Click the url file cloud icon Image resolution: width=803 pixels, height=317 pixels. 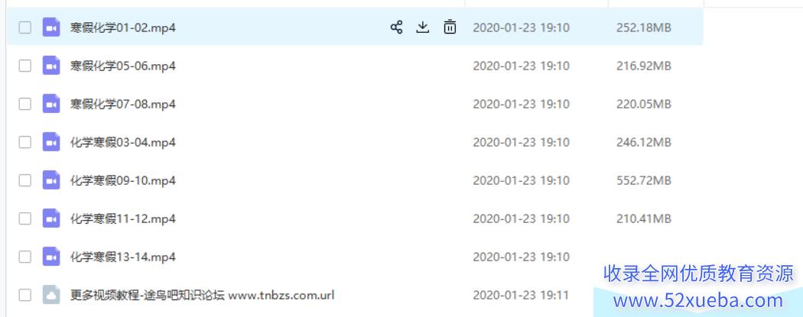tap(51, 295)
